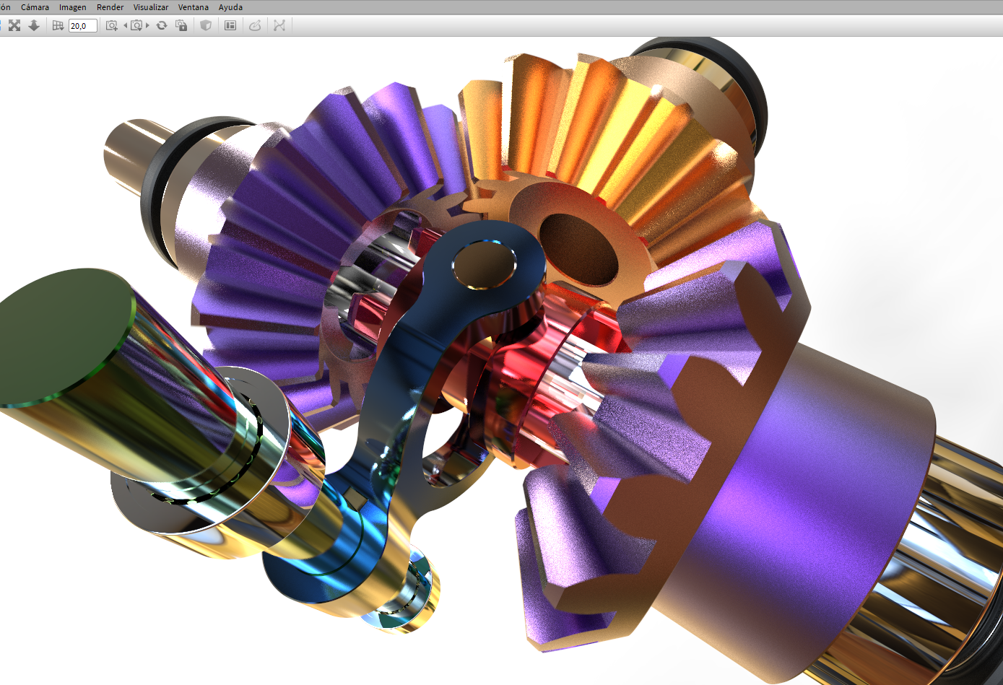Viewport: 1003px width, 685px height.
Task: Go to the next camera arrow
Action: (147, 25)
